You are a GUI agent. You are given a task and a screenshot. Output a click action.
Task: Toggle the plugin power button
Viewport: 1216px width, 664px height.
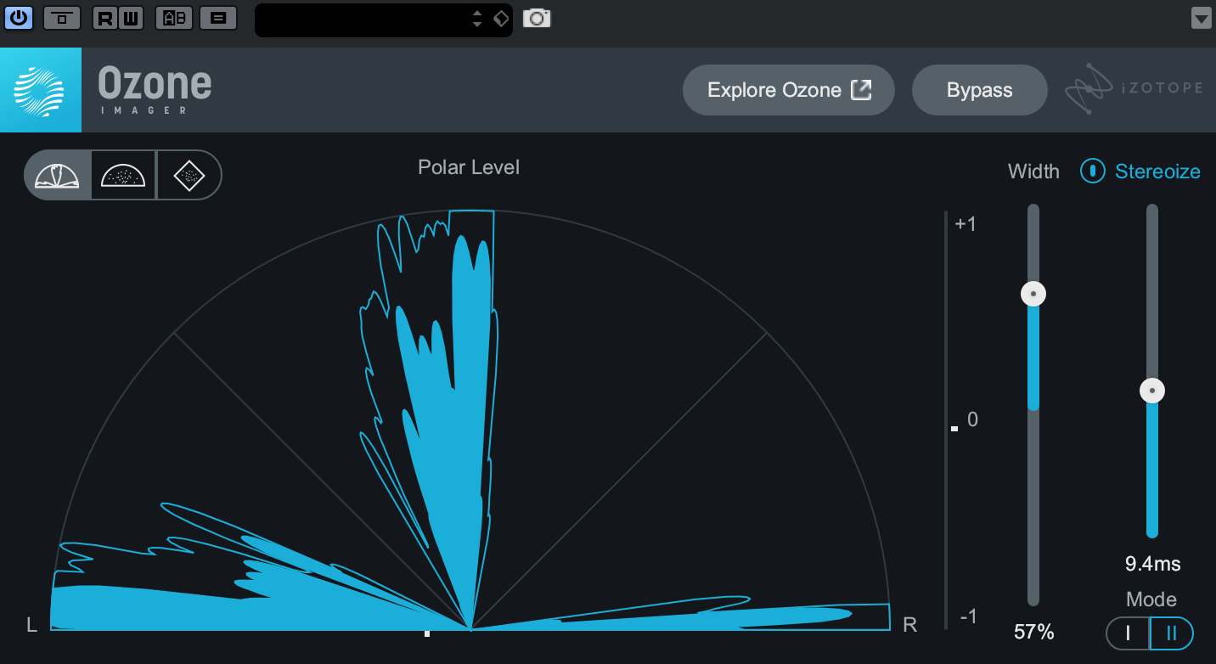pyautogui.click(x=19, y=18)
